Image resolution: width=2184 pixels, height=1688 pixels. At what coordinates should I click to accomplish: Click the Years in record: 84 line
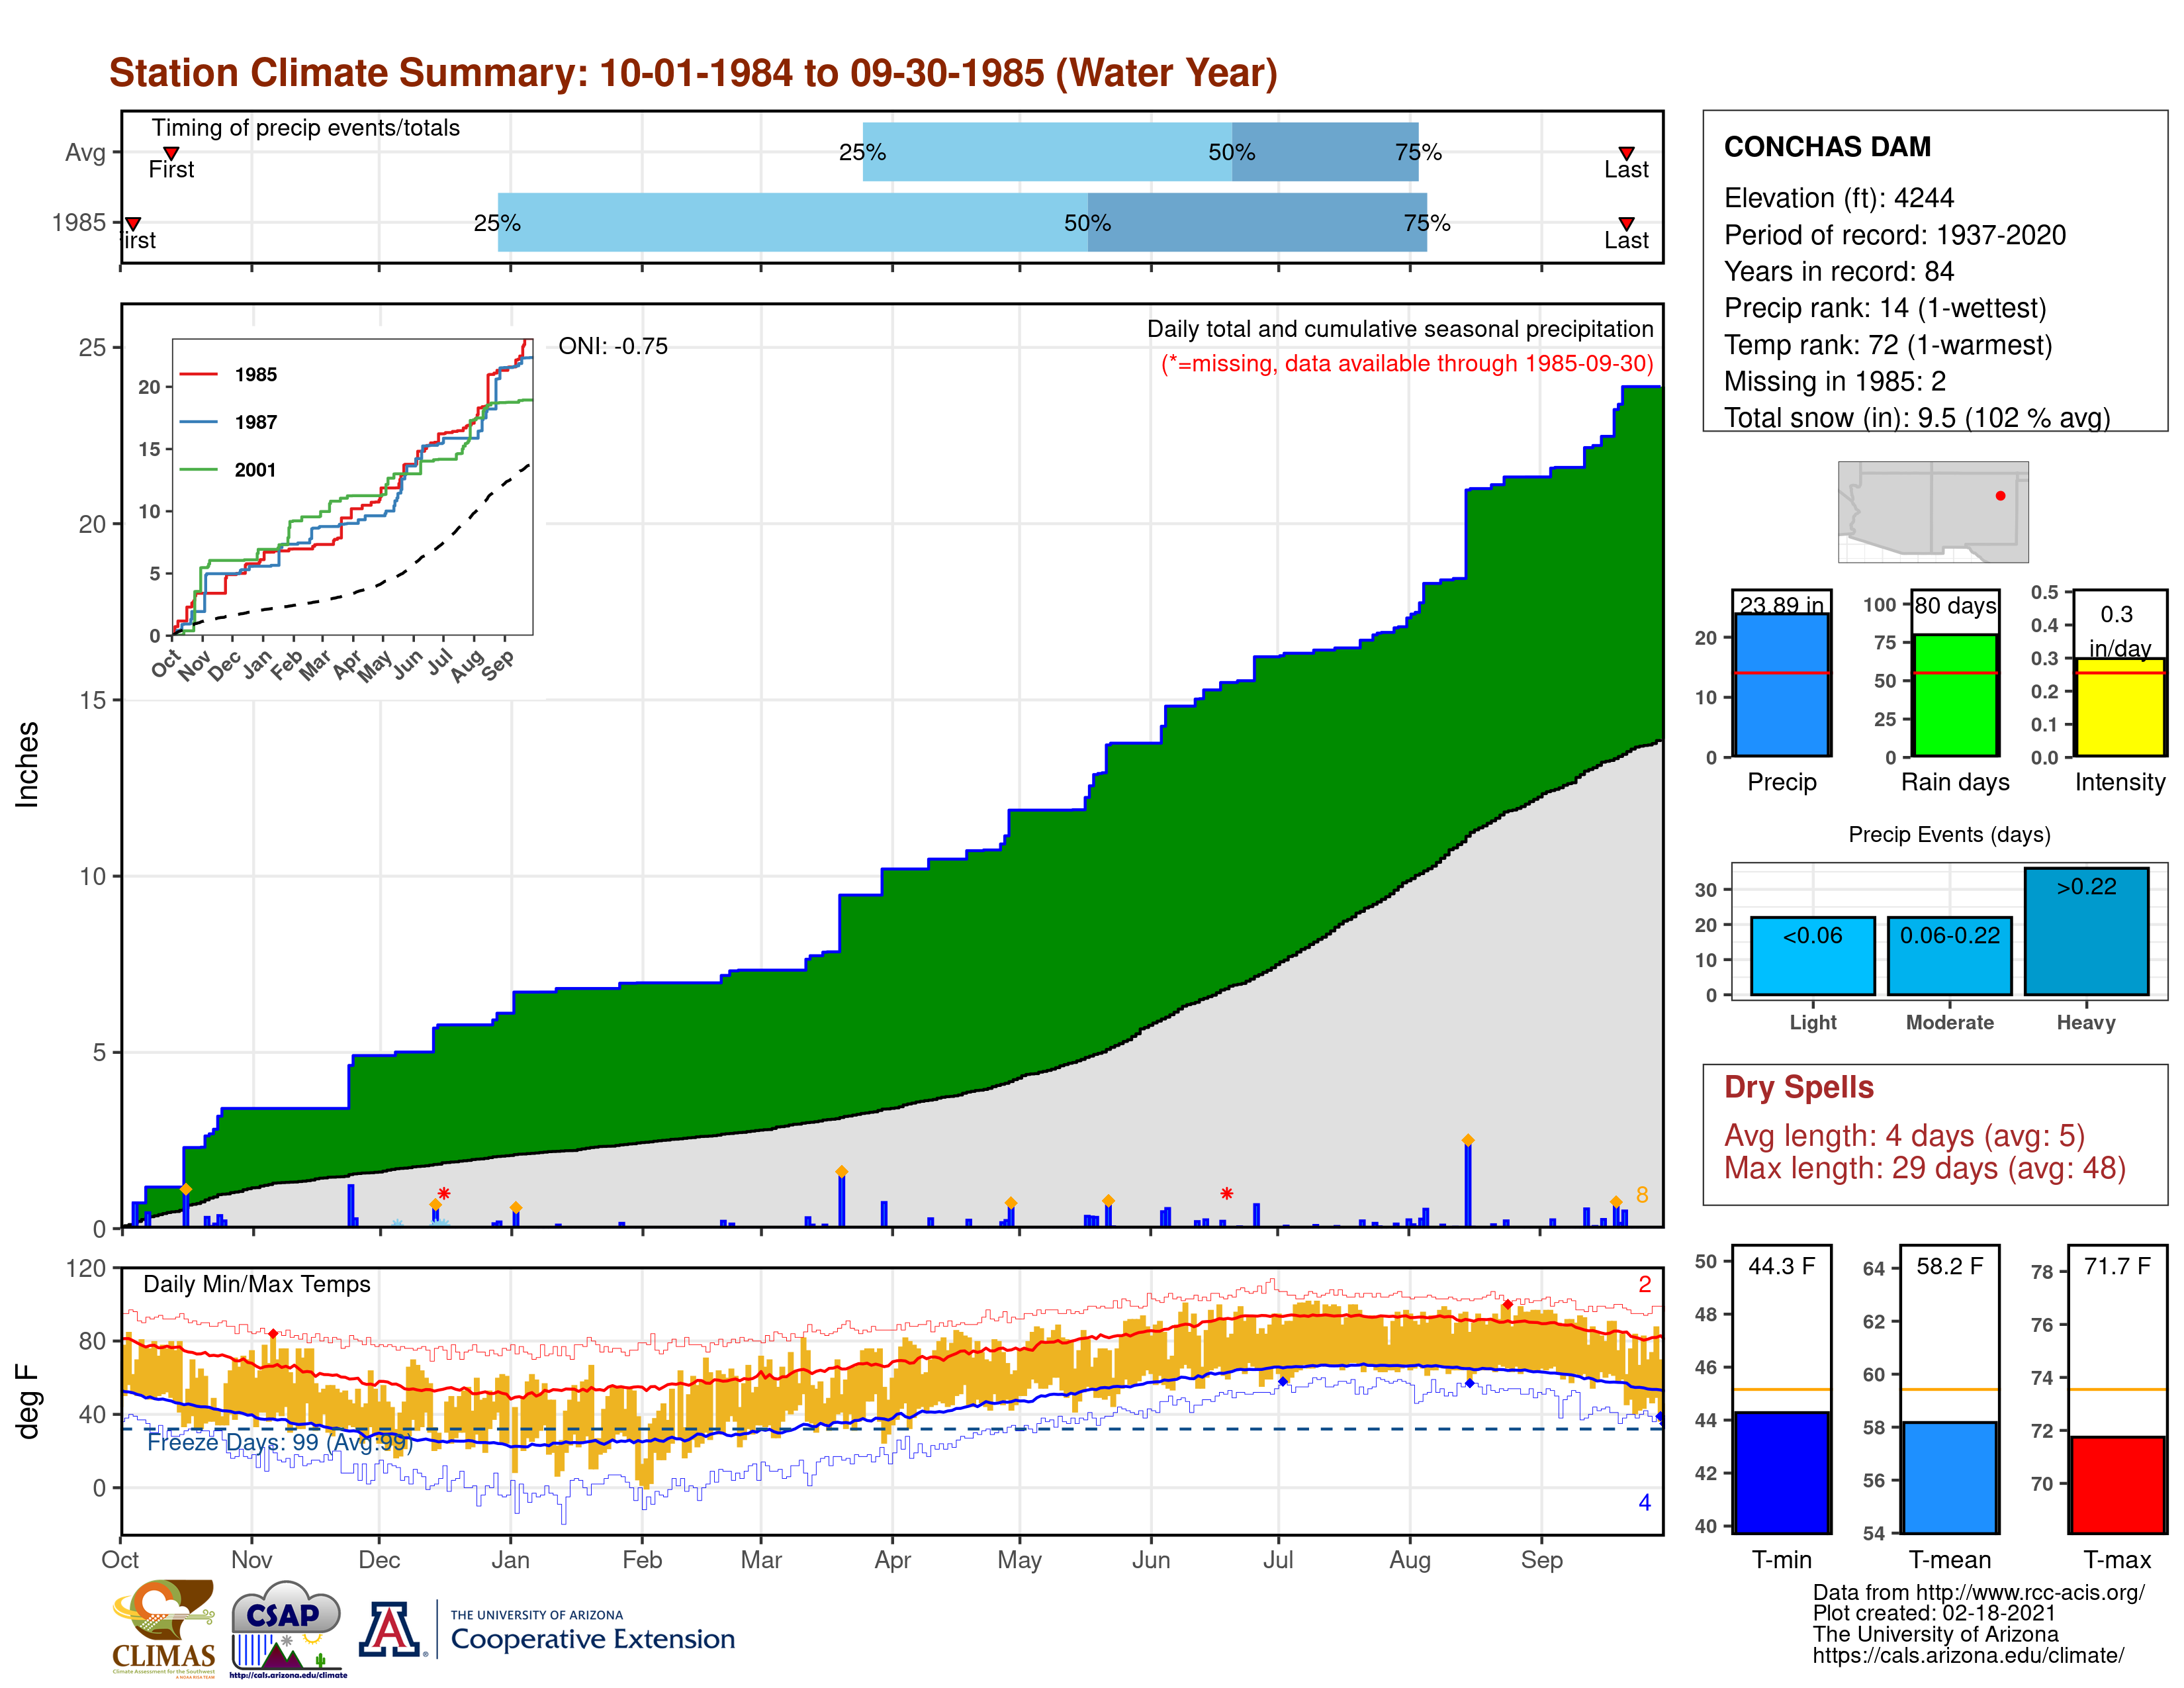(1839, 272)
